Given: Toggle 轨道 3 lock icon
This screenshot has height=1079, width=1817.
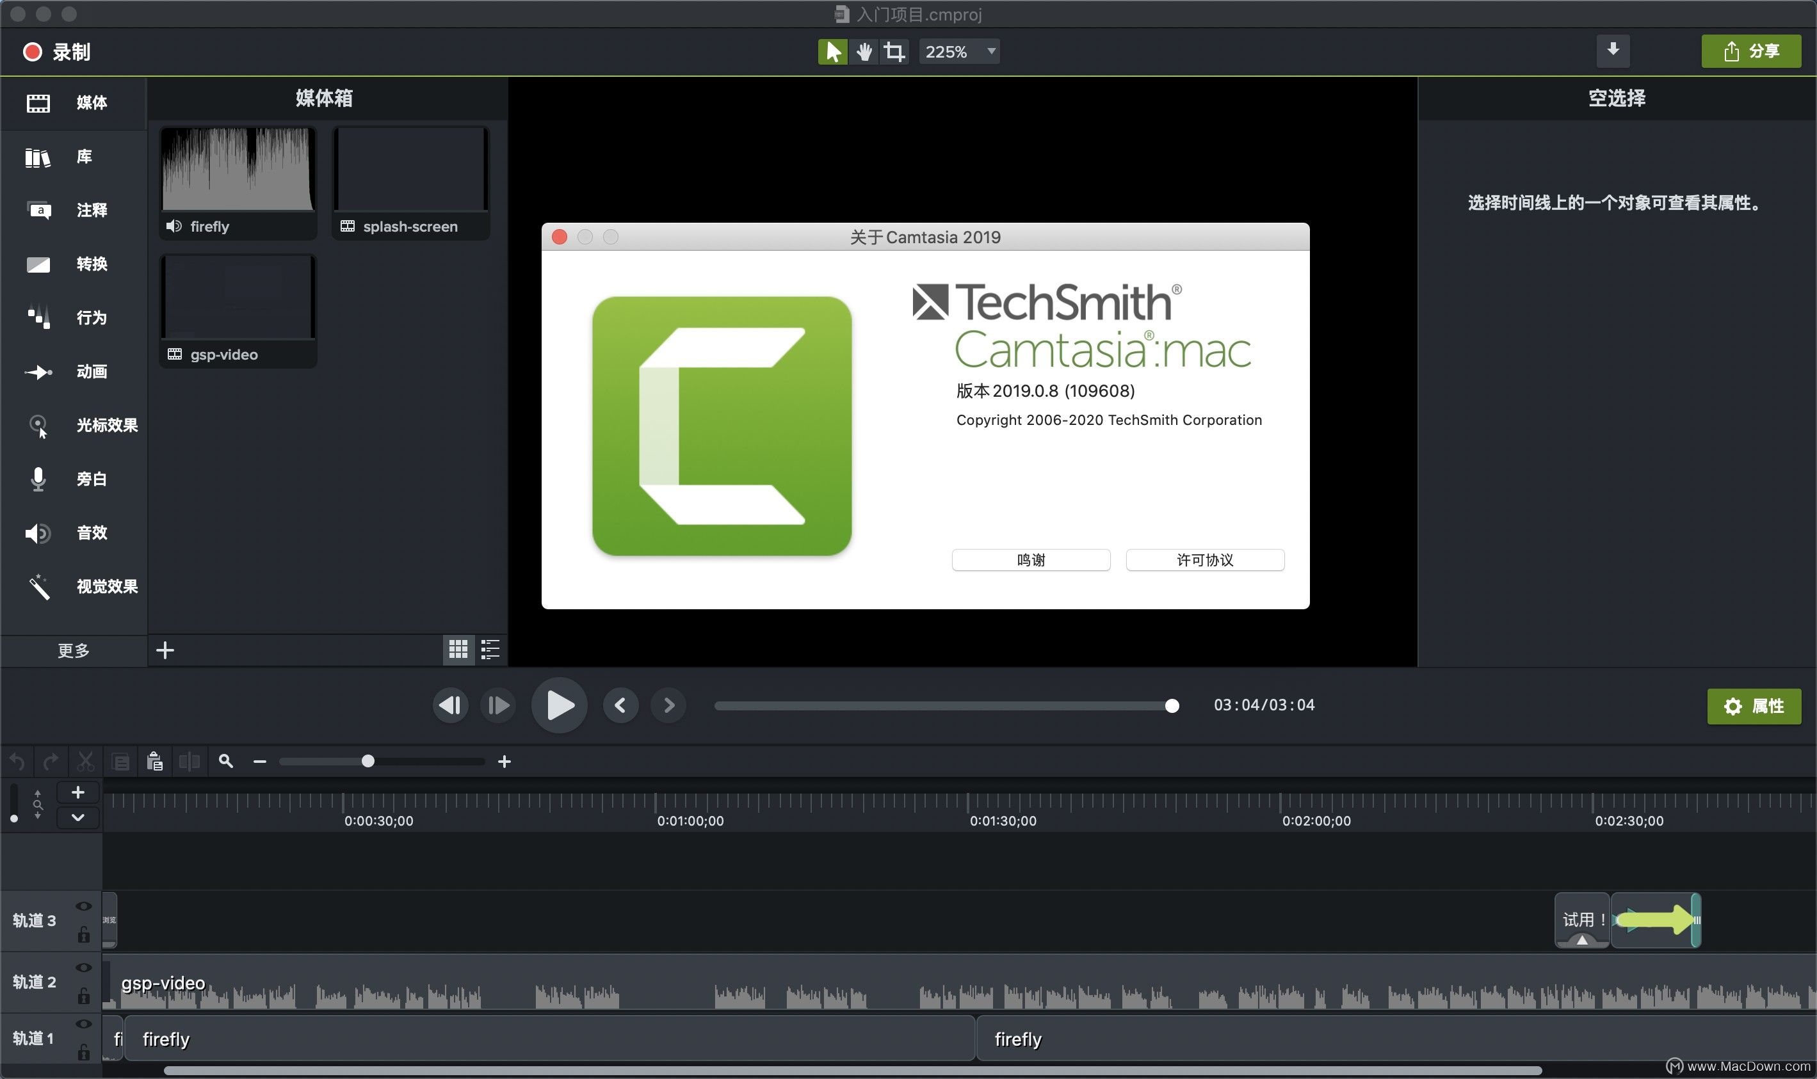Looking at the screenshot, I should [x=84, y=935].
